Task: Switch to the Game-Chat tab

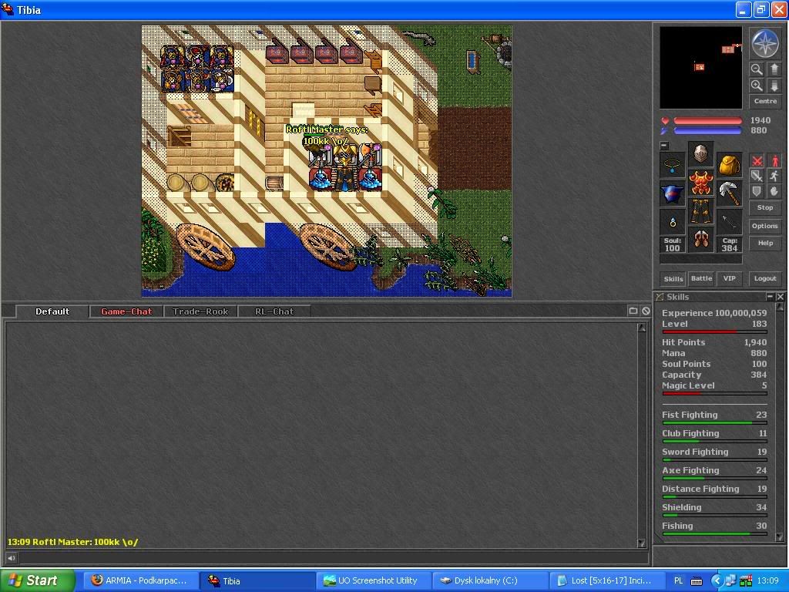Action: click(x=126, y=311)
